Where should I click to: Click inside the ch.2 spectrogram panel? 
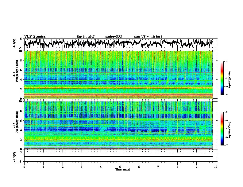click(x=118, y=125)
